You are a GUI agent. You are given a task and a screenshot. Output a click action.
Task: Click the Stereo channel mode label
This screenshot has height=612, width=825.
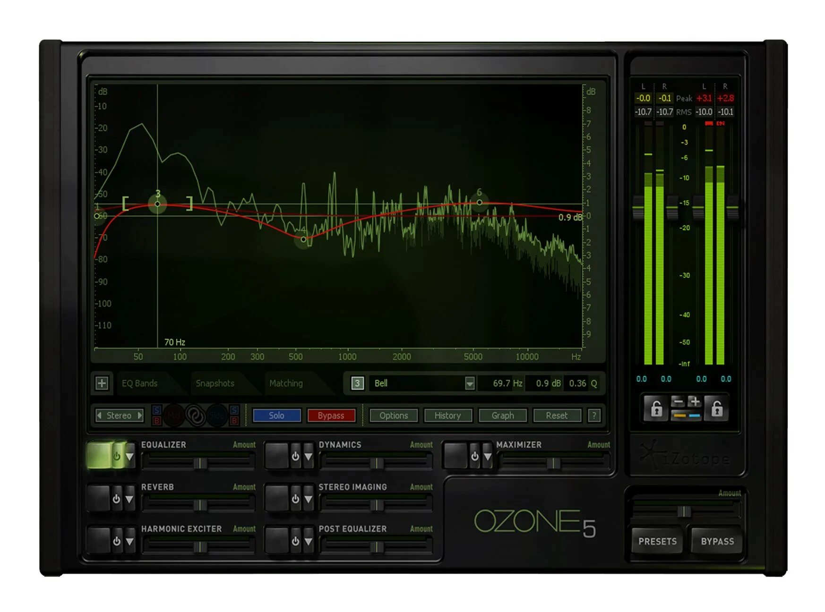click(119, 416)
